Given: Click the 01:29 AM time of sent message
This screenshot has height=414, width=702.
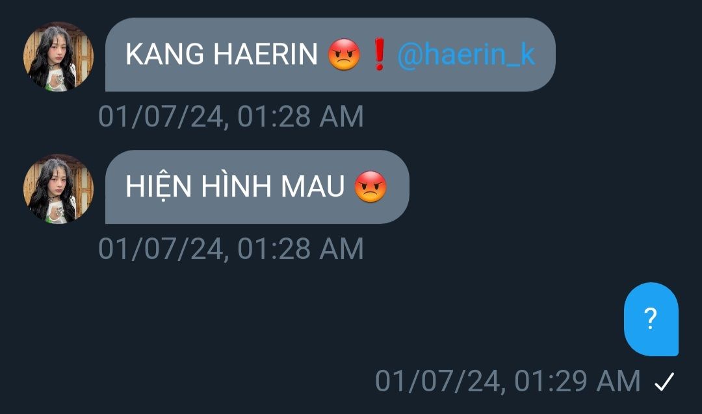Looking at the screenshot, I should click(x=577, y=382).
